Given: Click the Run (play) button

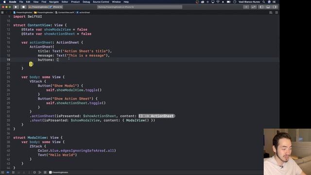Looking at the screenshot, I should [x=16, y=7].
